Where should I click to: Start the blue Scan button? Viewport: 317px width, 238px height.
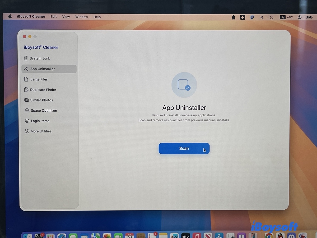[184, 148]
